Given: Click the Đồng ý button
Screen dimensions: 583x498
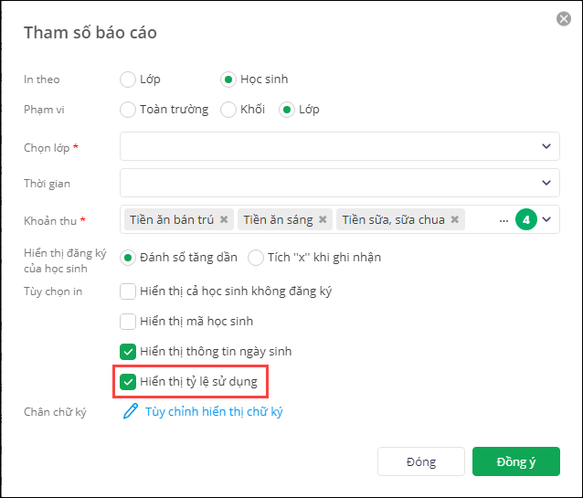Looking at the screenshot, I should tap(515, 461).
